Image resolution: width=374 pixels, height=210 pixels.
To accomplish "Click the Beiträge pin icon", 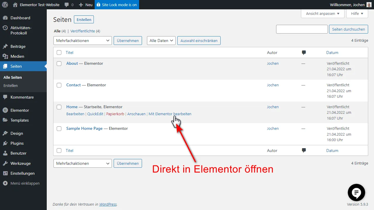I will (x=5, y=46).
